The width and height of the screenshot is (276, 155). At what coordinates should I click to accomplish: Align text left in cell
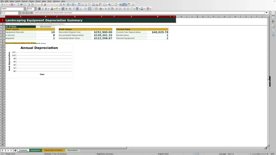(x=63, y=9)
